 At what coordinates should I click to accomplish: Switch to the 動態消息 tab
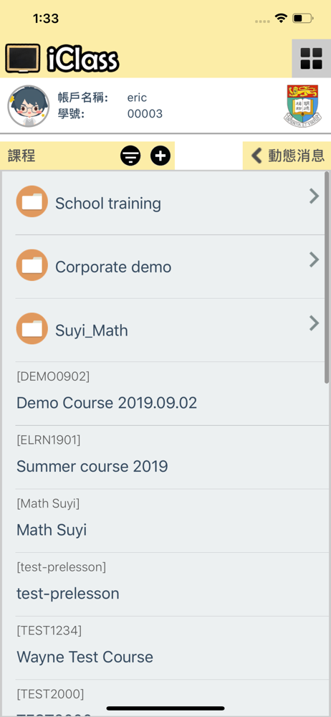287,156
